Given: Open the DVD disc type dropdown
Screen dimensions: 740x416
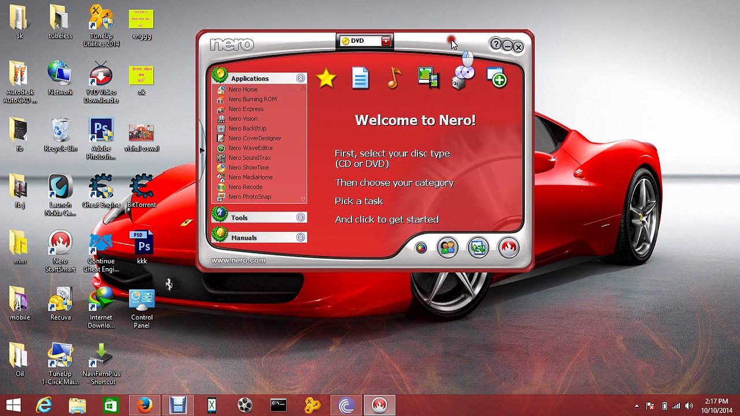Looking at the screenshot, I should point(386,41).
